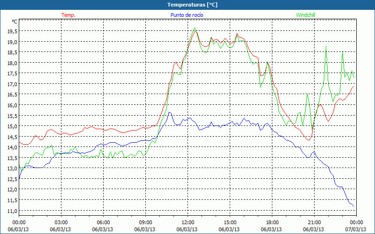Click the 21:00 time axis label
This screenshot has width=375, height=234.
point(314,222)
